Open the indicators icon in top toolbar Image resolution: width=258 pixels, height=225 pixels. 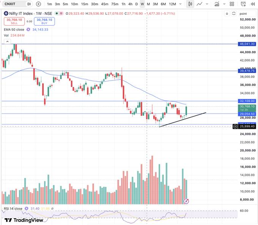[217, 4]
